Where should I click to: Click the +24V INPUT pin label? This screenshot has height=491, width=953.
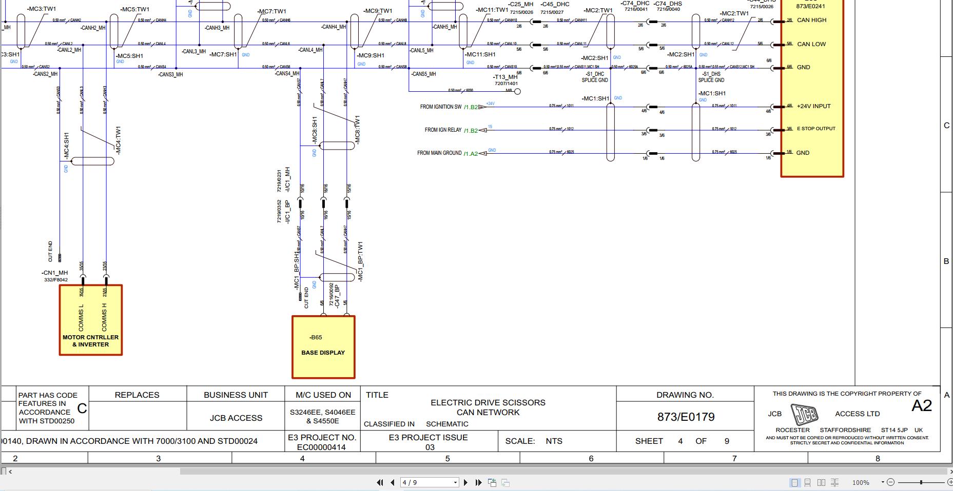tap(813, 106)
